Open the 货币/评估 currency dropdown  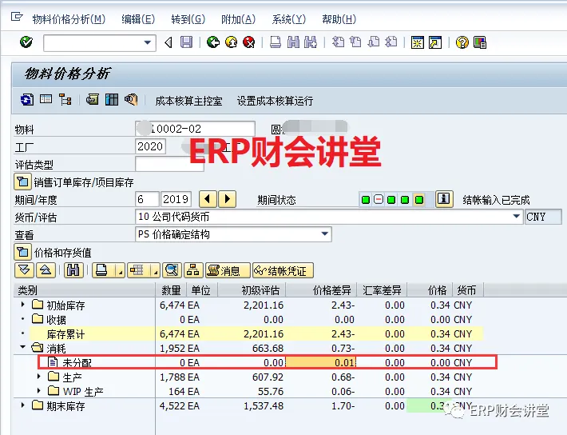tap(517, 216)
